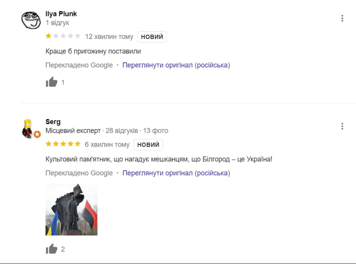Screen dimensions: 356x264
Task: Open three-dot menu for Ilya Plunk's review
Action: 342,18
